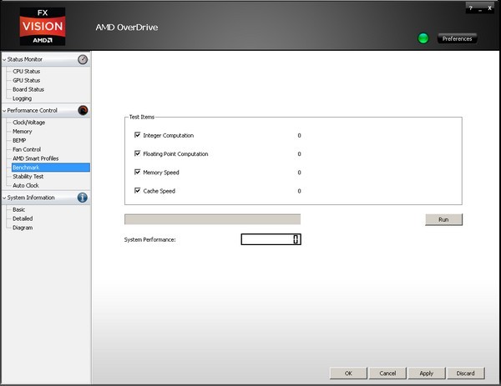
Task: Collapse the System Information section
Action: 4,198
